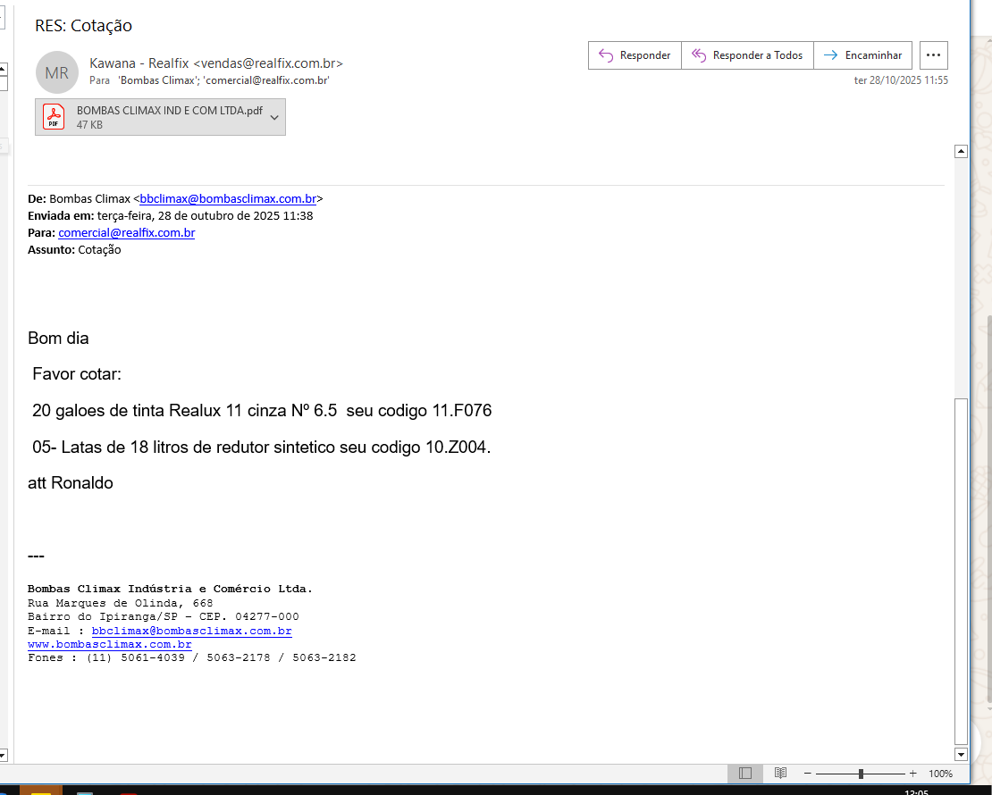Click E-mail link in the signature
The height and width of the screenshot is (795, 992).
pos(191,631)
